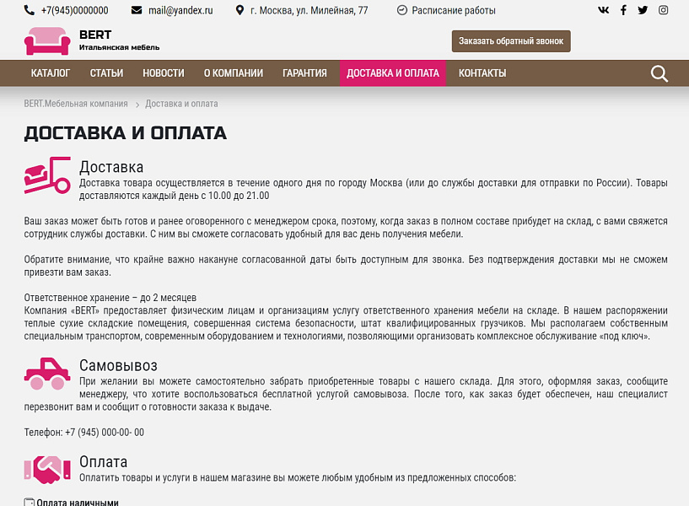
Task: Click the phone number +7(945)0000000
Action: (x=73, y=11)
